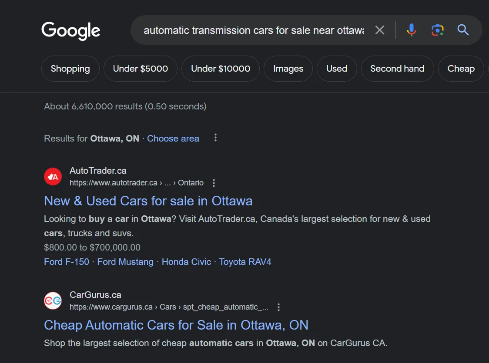Click the Google logo

70,31
